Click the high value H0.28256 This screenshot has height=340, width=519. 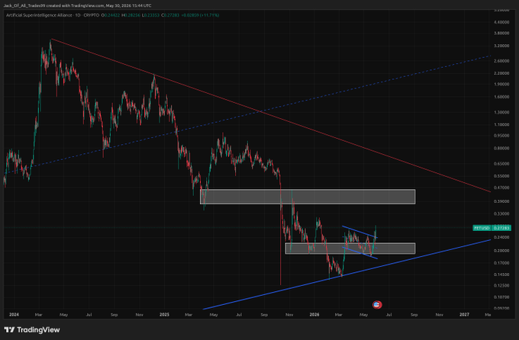tap(131, 15)
